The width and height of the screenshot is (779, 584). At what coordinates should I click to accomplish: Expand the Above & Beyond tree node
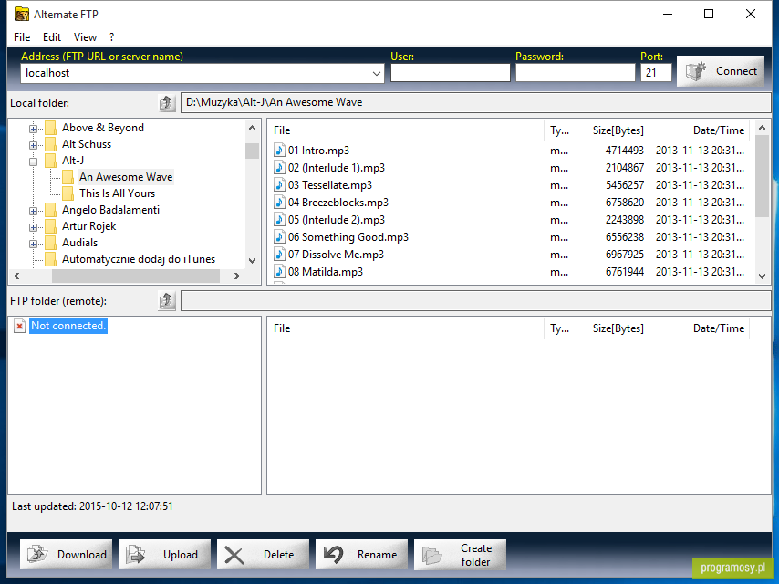coord(33,129)
